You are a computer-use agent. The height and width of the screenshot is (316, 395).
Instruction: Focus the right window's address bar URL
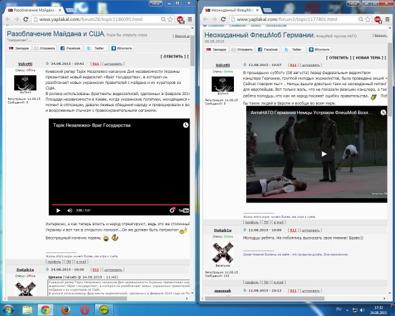[x=286, y=19]
